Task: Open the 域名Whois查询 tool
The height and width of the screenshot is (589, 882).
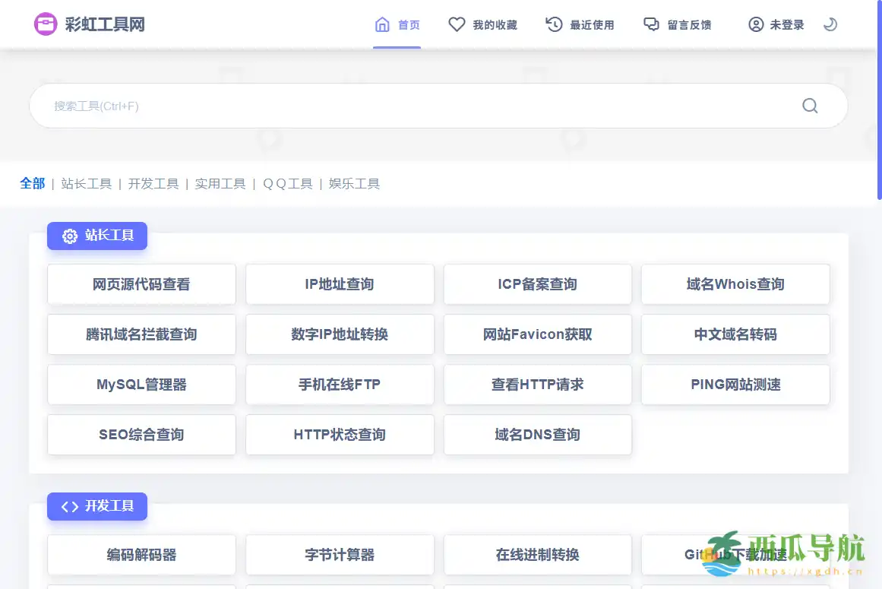Action: tap(735, 284)
